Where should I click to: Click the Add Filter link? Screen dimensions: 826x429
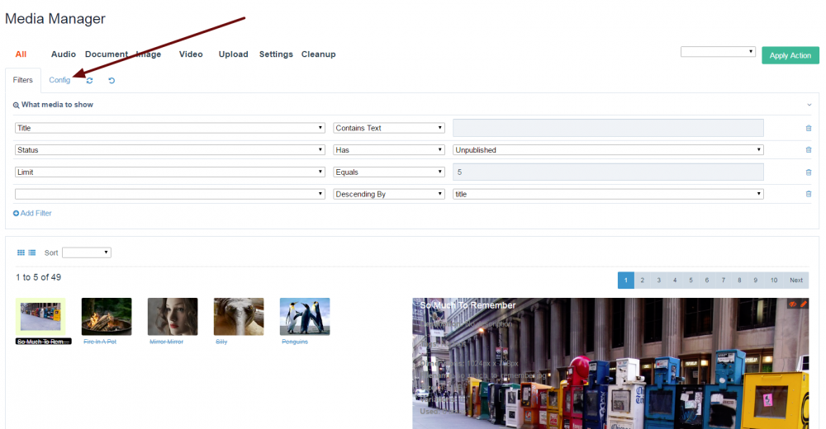tap(32, 213)
